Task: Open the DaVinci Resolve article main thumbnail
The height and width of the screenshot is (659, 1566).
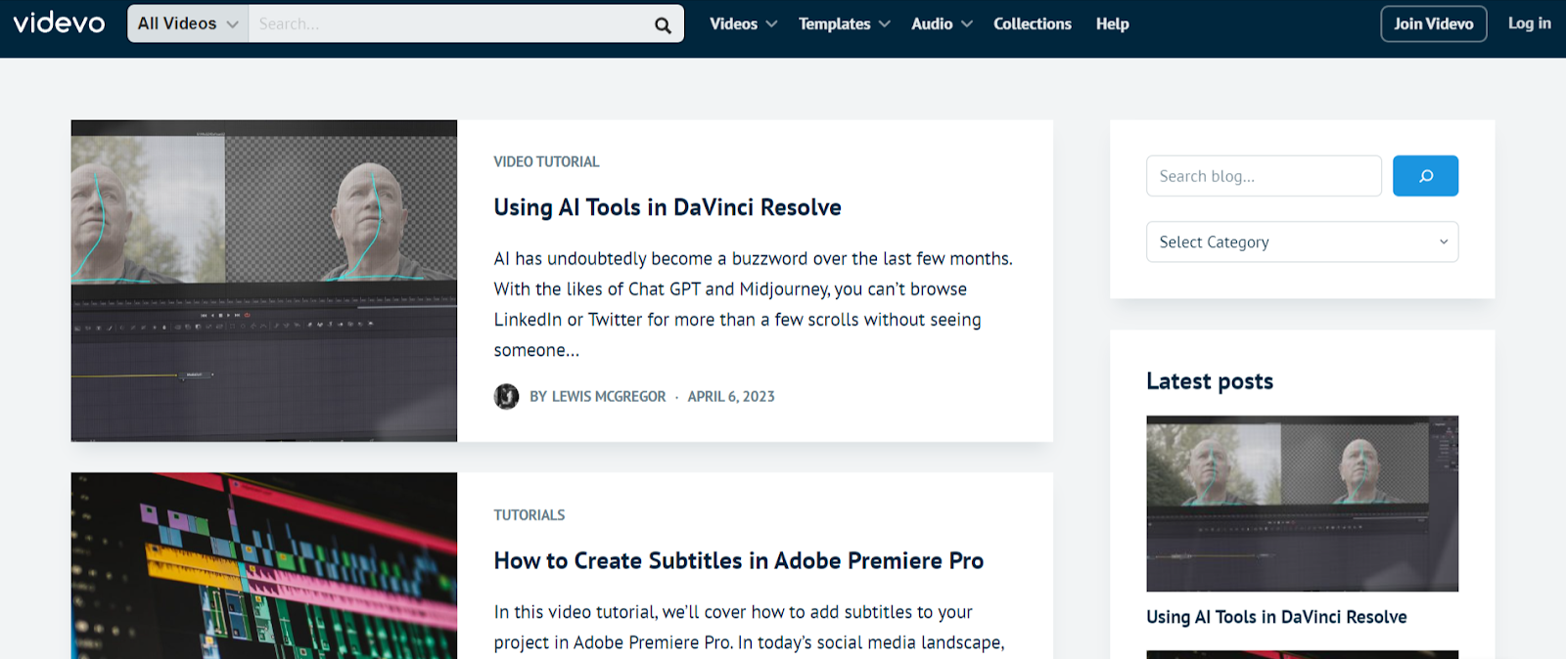Action: 264,281
